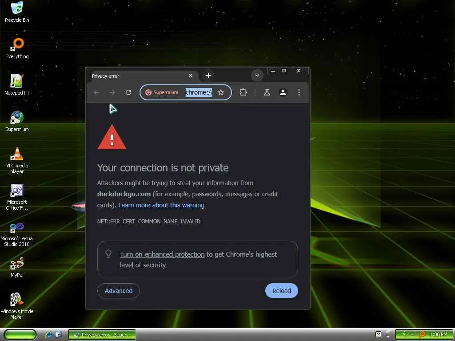
Task: Open the three-dot browser menu
Action: (x=299, y=92)
